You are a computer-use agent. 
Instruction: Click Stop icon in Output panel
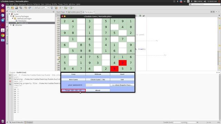pos(10,81)
